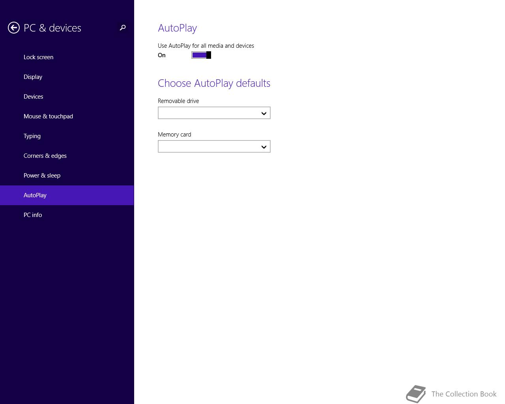Toggle Use AutoPlay for all media switch
This screenshot has width=505, height=404.
pyautogui.click(x=201, y=55)
